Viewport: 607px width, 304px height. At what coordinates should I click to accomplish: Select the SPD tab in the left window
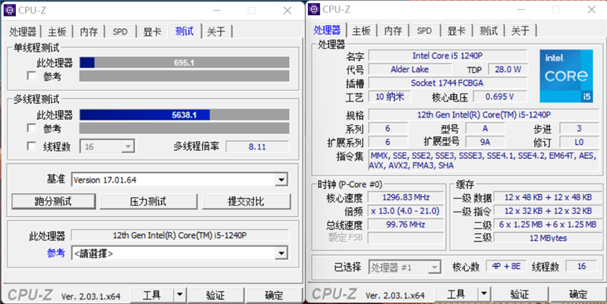[x=120, y=32]
